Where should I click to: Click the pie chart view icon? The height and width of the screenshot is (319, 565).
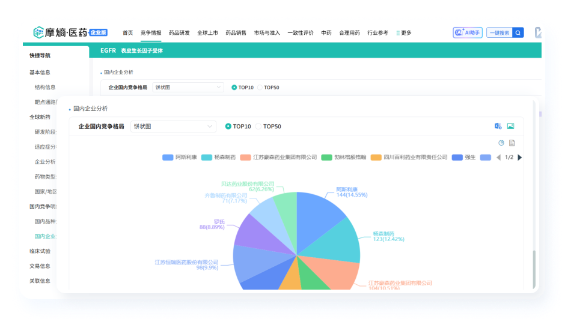coord(501,143)
